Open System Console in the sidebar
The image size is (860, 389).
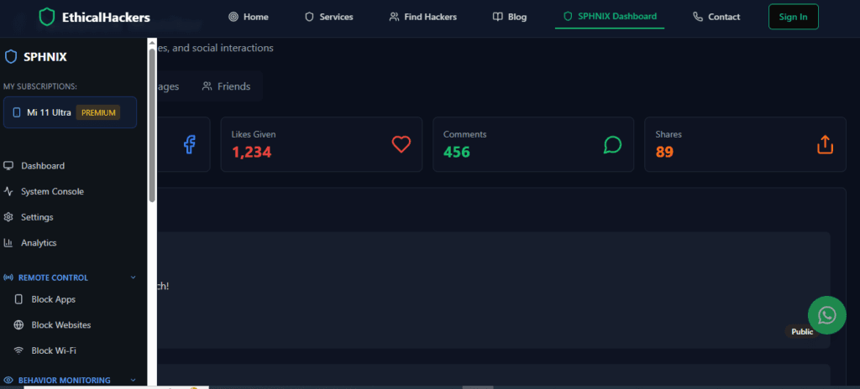71,191
